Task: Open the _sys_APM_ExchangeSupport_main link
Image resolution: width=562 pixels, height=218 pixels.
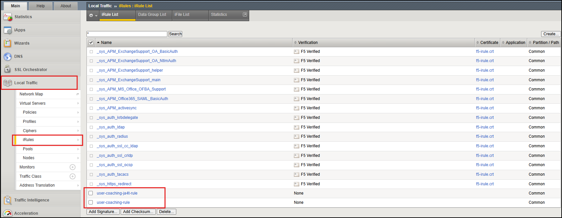Action: (x=129, y=80)
